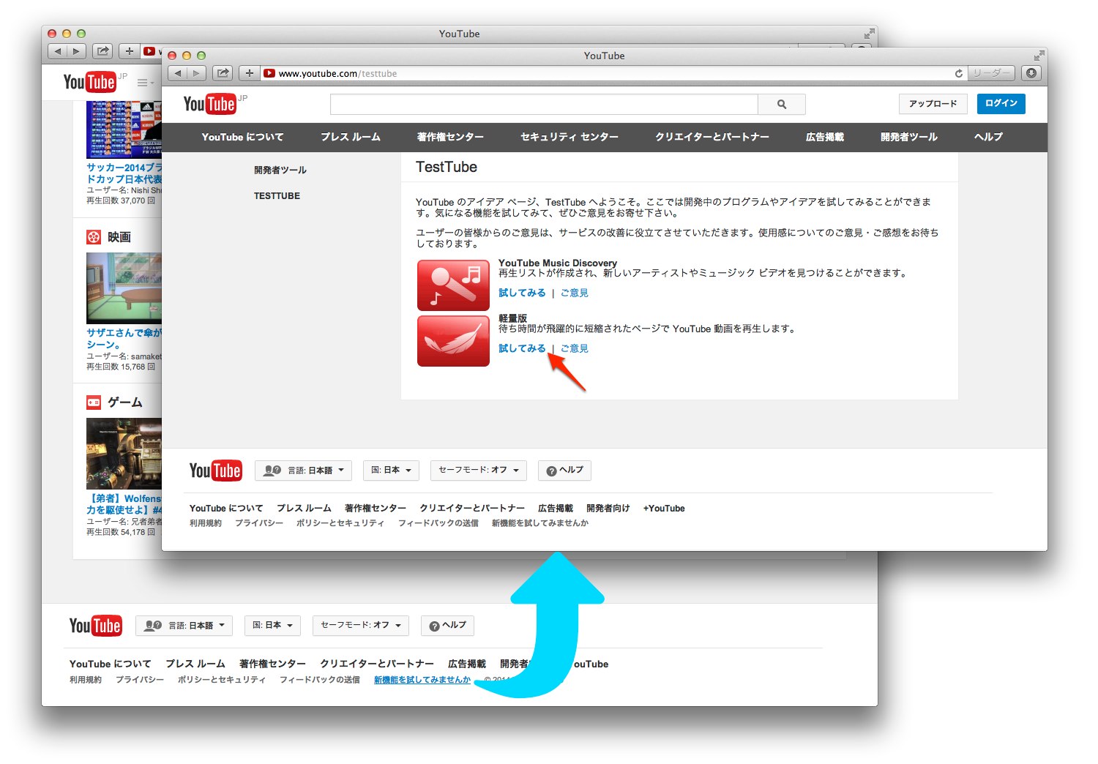1098x764 pixels.
Task: Click 試してみる under 軽量版
Action: [522, 348]
